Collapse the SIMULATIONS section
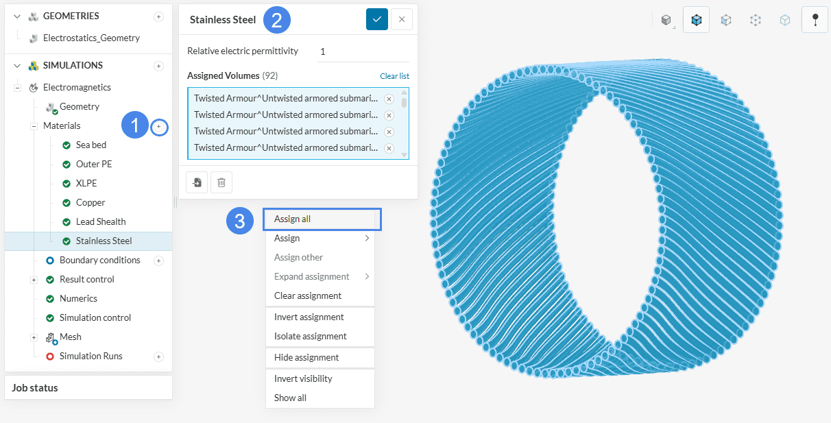The image size is (831, 423). point(17,66)
